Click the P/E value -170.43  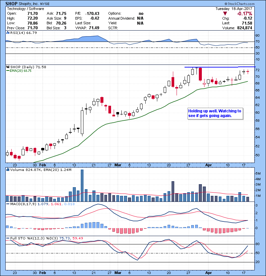click(x=92, y=14)
